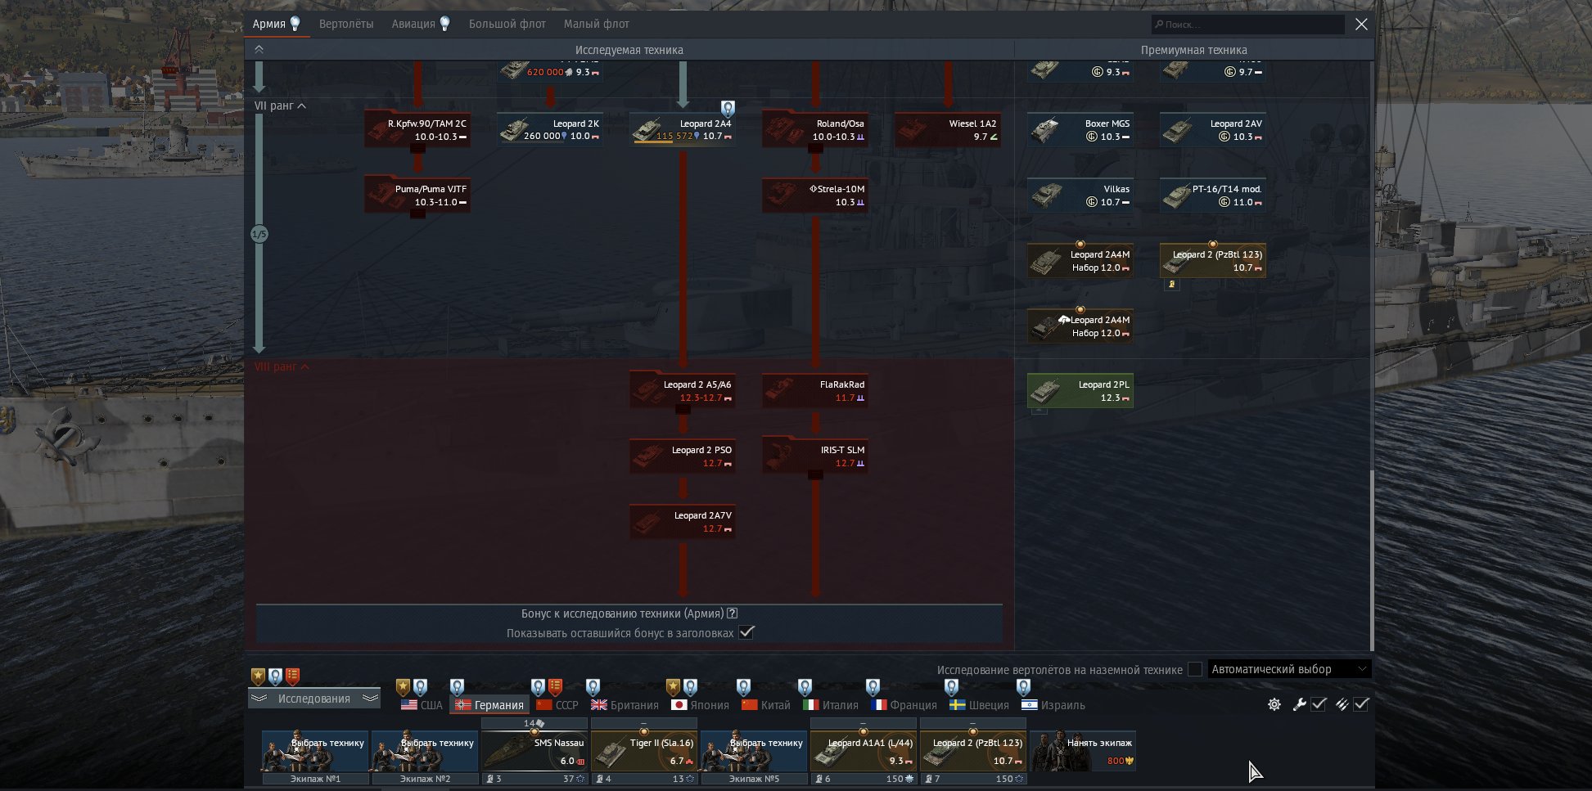Screen dimensions: 1592x791
Task: Toggle the auto-repair wrench checkbox
Action: point(1319,704)
